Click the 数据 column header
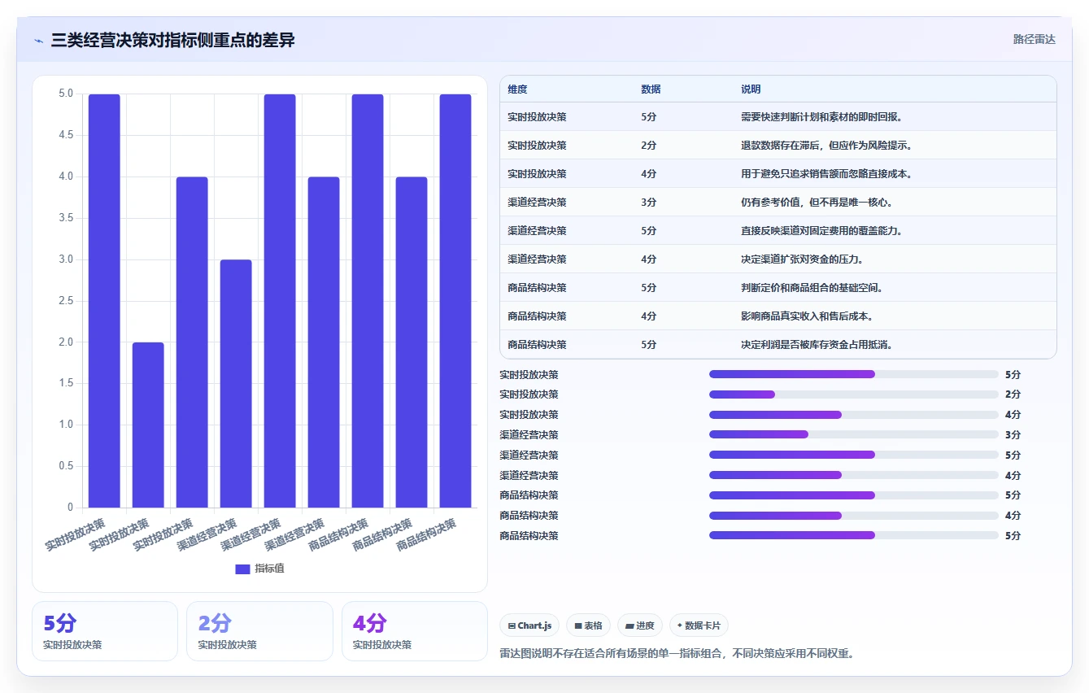The image size is (1089, 693). coord(651,89)
